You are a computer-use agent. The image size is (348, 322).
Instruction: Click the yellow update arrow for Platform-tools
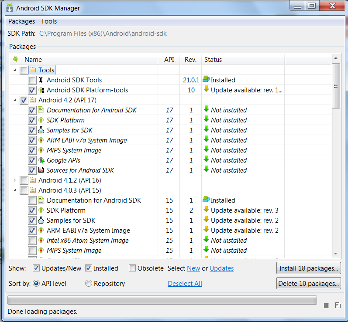(x=207, y=89)
